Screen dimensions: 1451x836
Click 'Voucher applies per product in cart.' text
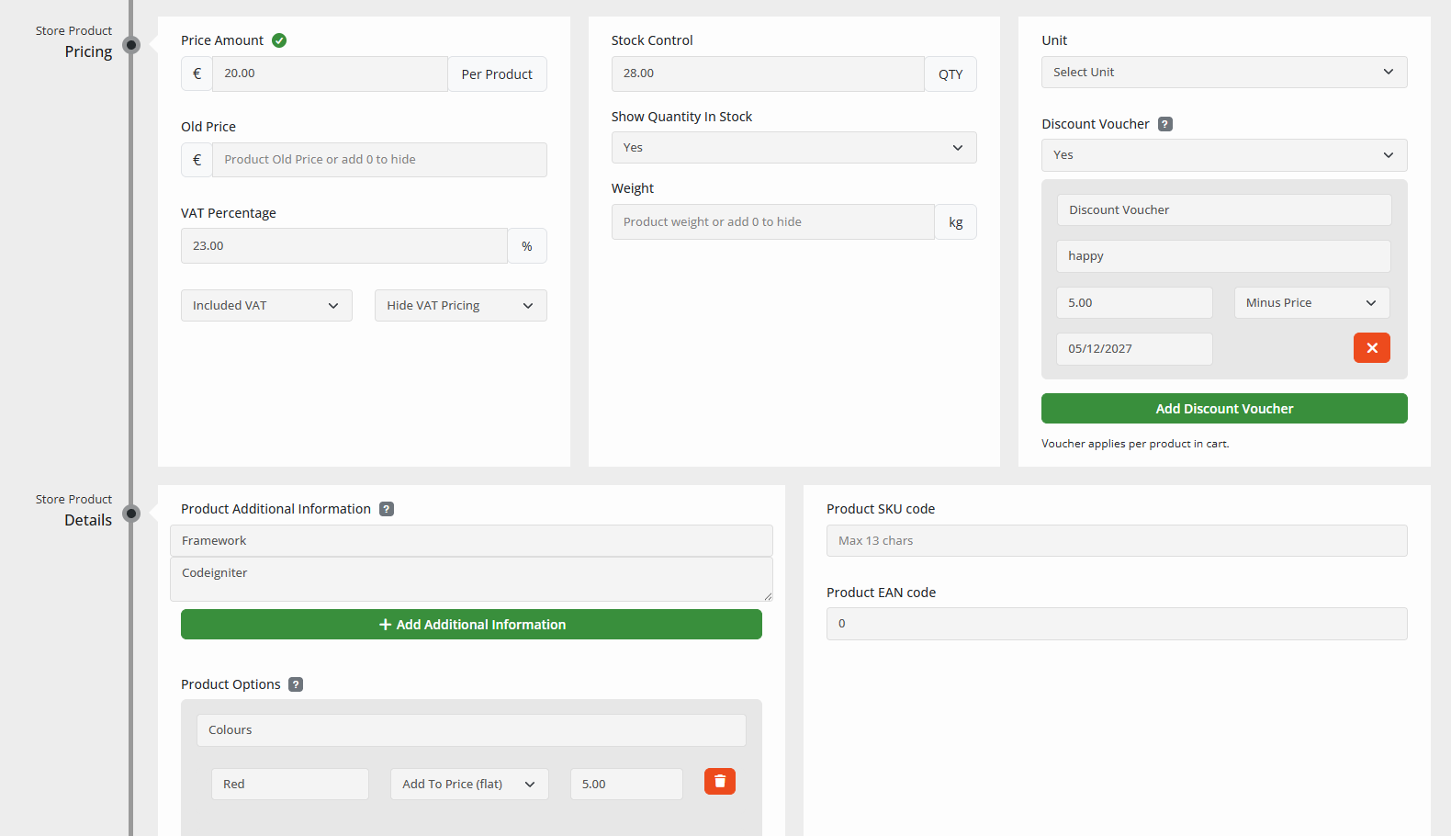click(1135, 444)
